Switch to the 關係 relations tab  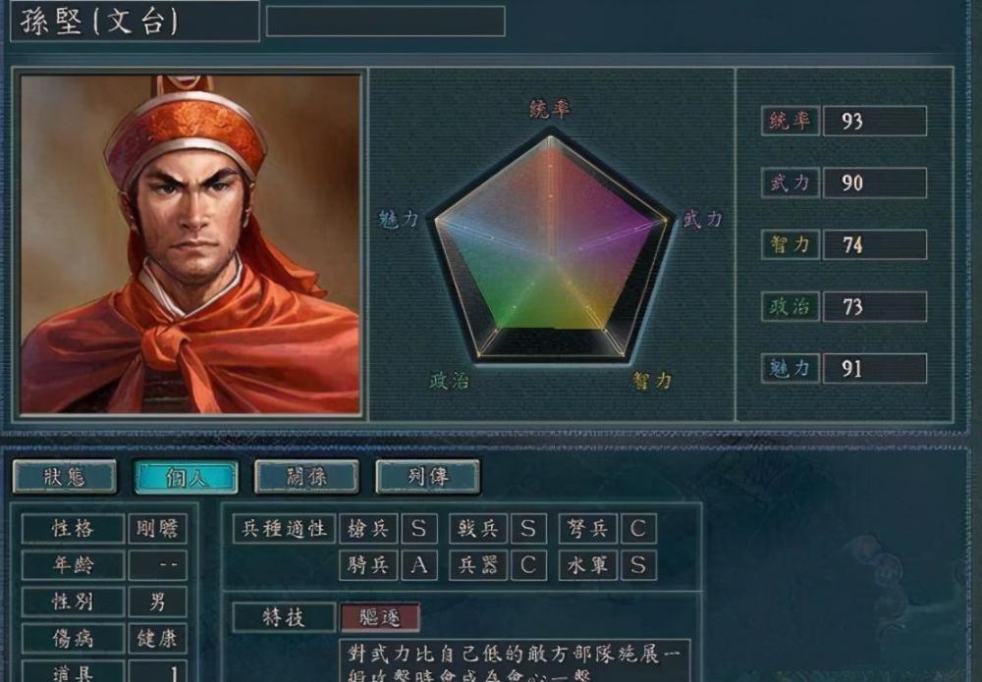pyautogui.click(x=306, y=477)
